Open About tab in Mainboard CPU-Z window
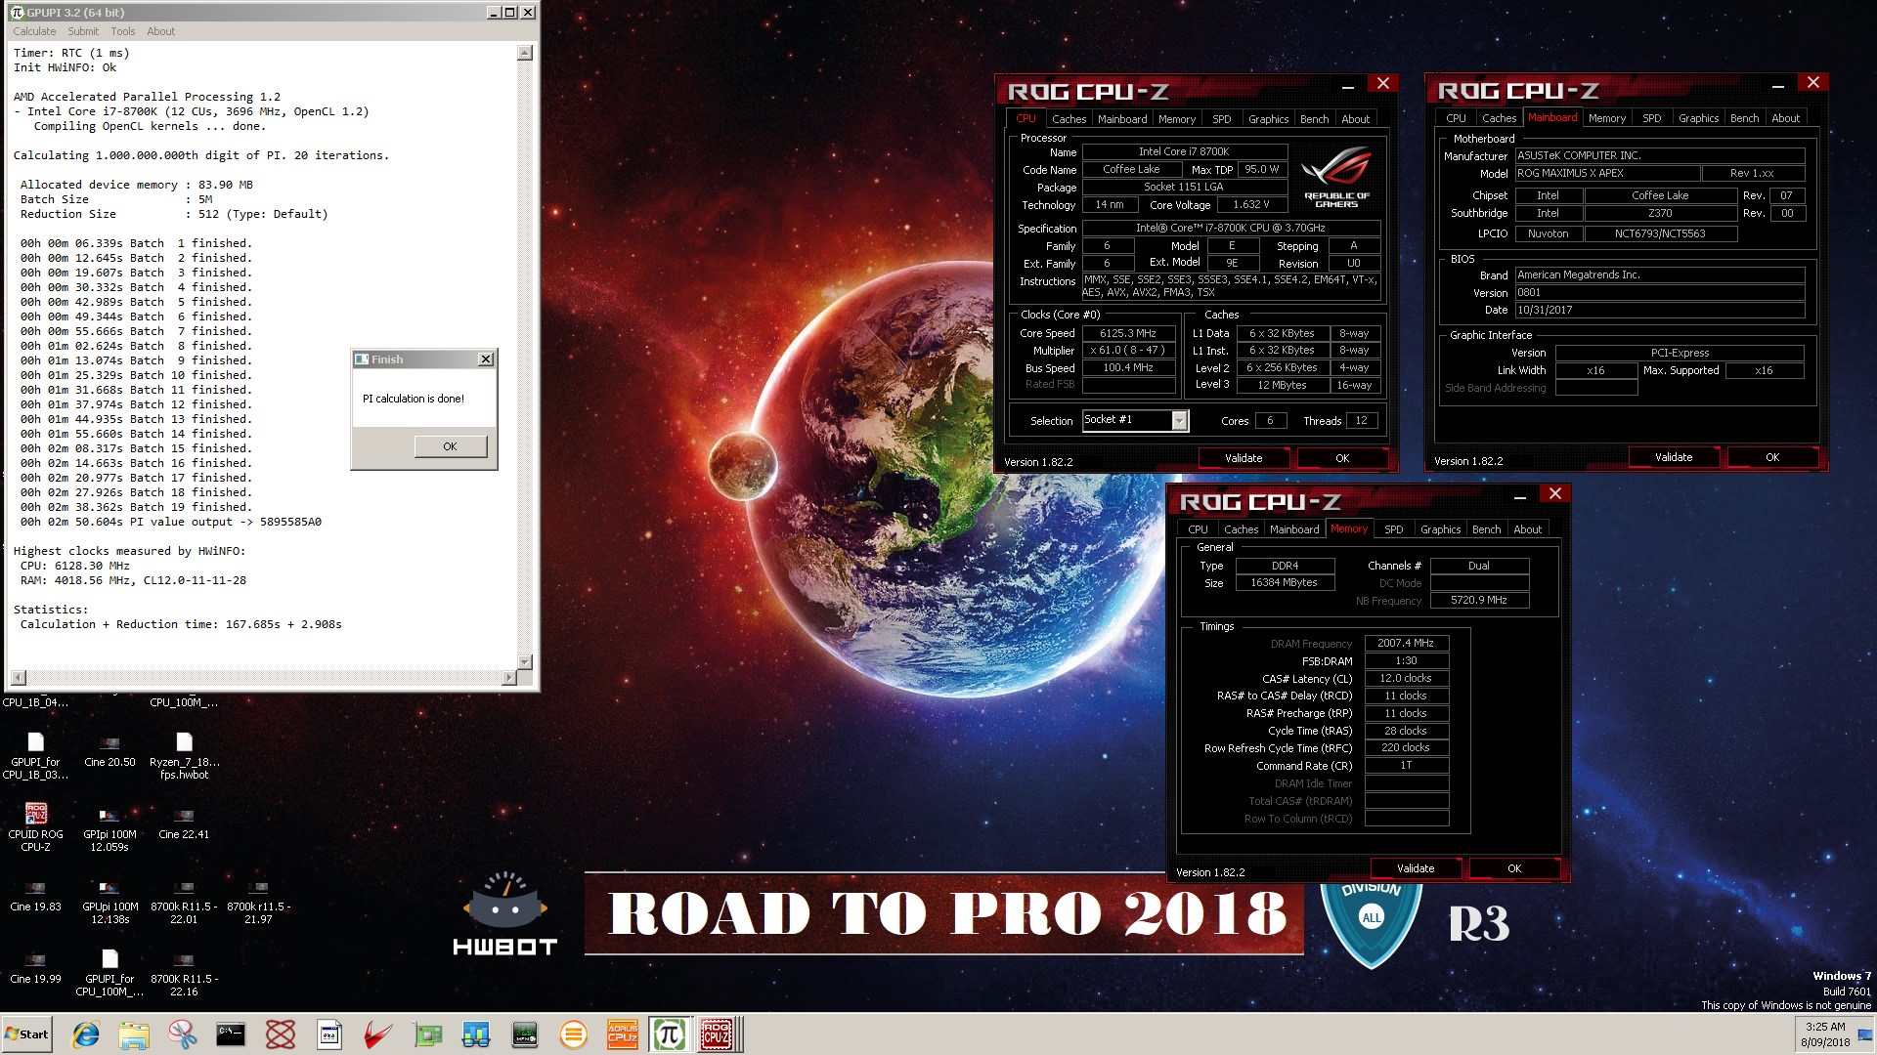1877x1055 pixels. [x=1785, y=118]
